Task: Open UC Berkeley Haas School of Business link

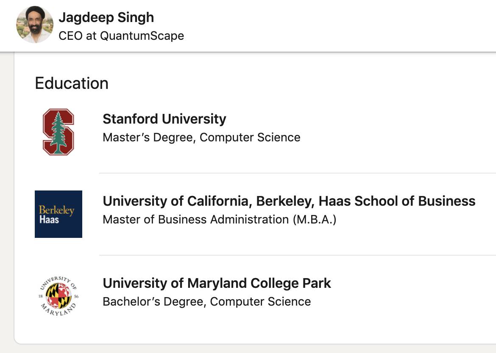Action: click(289, 201)
